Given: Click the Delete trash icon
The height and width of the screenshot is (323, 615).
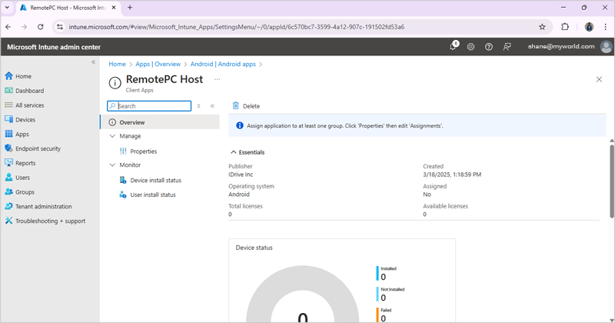Looking at the screenshot, I should pos(236,106).
